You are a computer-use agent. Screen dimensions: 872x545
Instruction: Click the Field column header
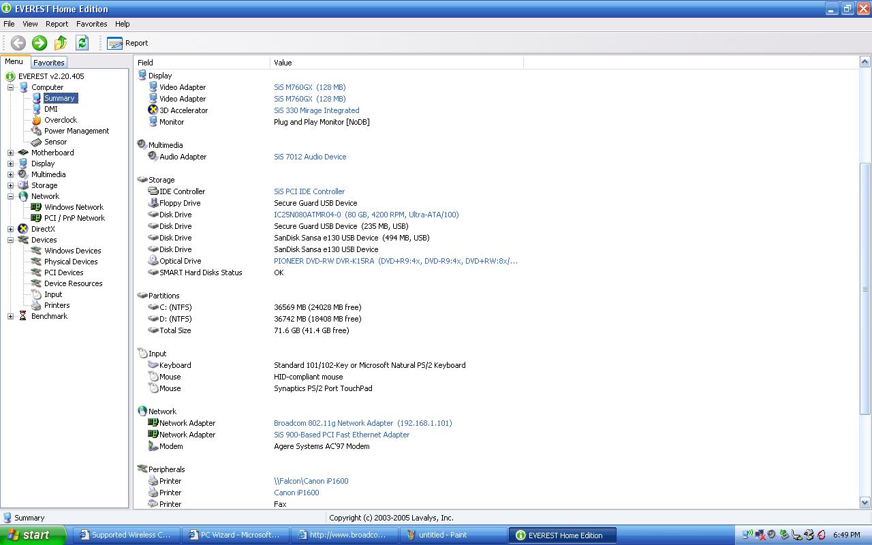point(202,63)
